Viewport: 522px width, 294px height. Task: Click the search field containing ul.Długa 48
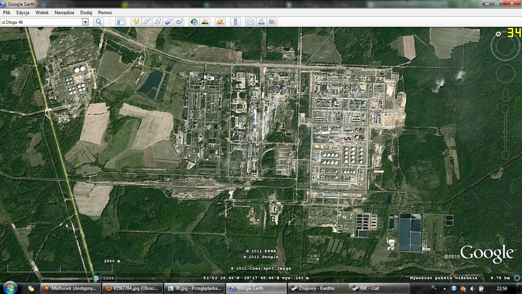click(x=41, y=22)
